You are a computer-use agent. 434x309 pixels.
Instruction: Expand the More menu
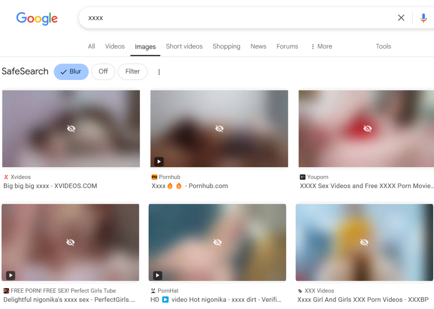click(321, 46)
